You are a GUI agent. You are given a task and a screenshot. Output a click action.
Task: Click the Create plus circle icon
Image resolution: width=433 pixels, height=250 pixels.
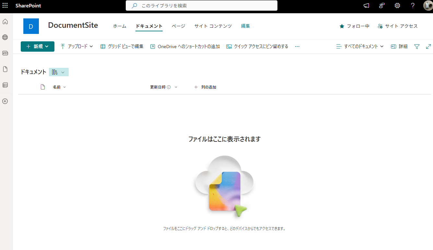(x=5, y=101)
